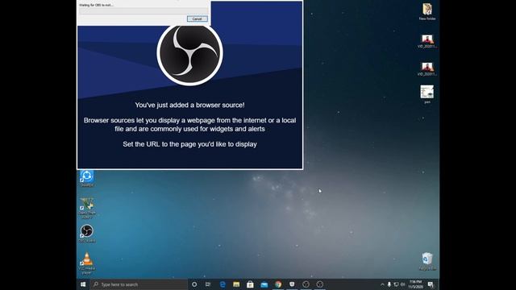516x290 pixels.
Task: Open the SHAREit desktop shortcut
Action: click(x=87, y=179)
